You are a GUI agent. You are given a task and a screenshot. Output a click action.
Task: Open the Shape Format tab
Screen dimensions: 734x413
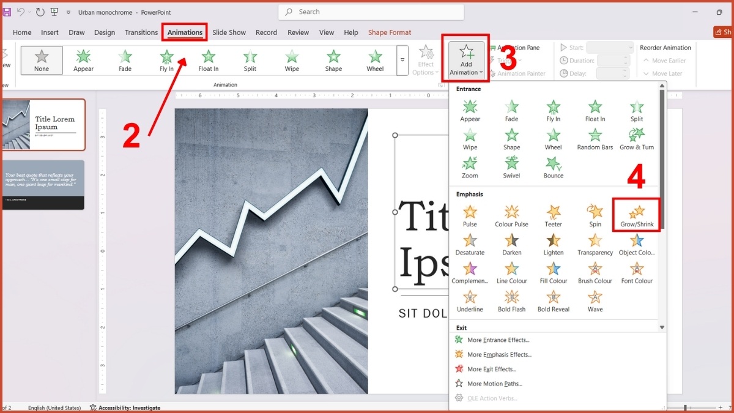pyautogui.click(x=390, y=32)
